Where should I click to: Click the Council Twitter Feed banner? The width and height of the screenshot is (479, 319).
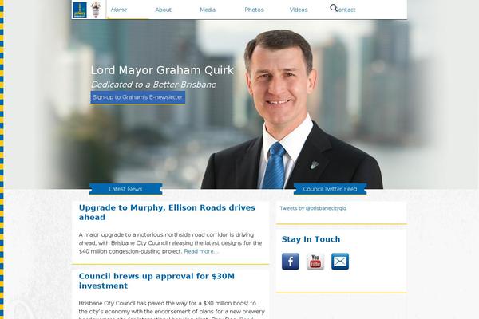coord(330,189)
